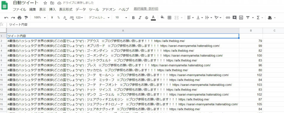Star the 自動ツイート document
This screenshot has width=284, height=113.
(x=45, y=3)
